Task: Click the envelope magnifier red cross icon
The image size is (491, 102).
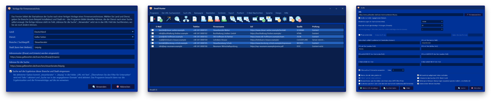Action: click(x=247, y=19)
